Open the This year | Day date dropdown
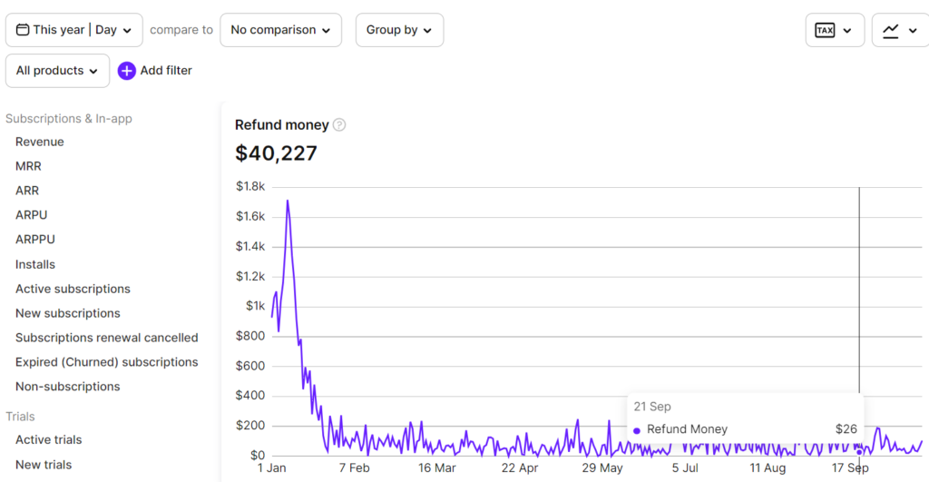This screenshot has width=929, height=482. [x=74, y=30]
